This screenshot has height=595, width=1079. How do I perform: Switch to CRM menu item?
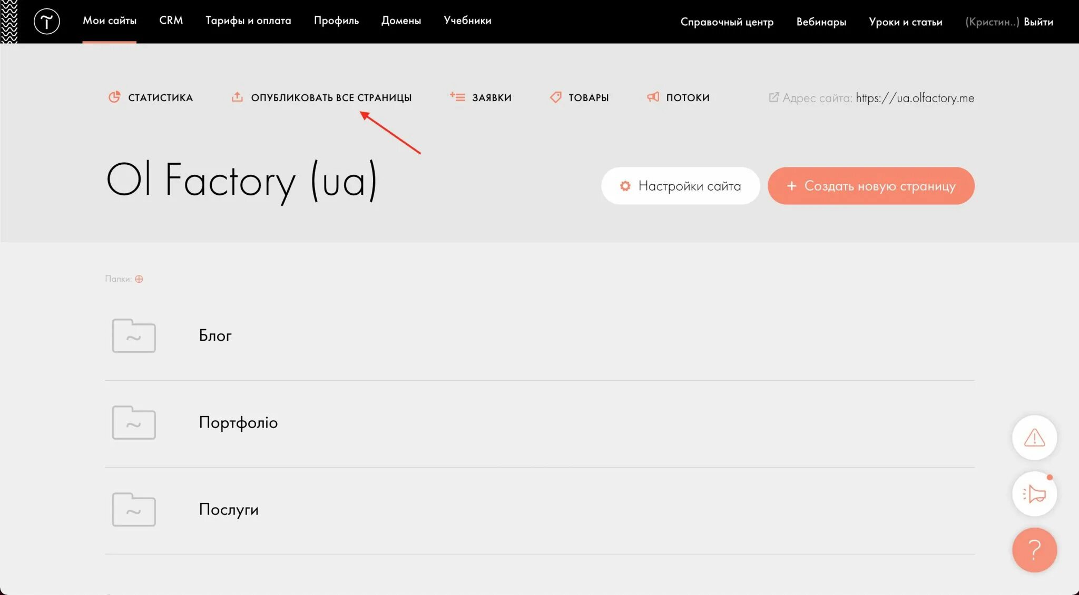(x=171, y=21)
